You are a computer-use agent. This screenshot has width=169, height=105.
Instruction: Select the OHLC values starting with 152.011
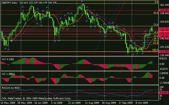[x=38, y=3]
